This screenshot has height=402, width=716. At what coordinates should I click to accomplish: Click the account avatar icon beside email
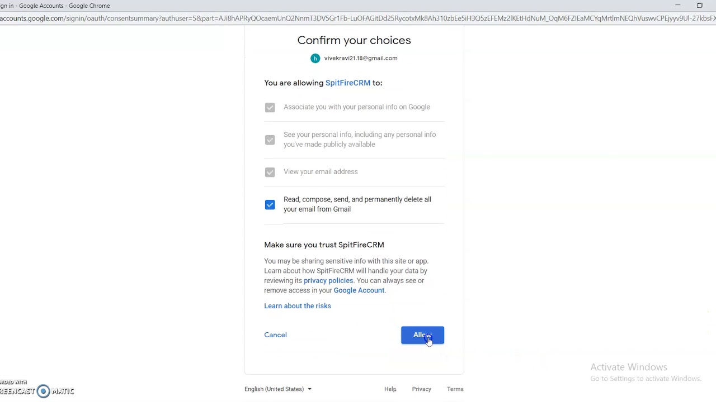pos(315,58)
